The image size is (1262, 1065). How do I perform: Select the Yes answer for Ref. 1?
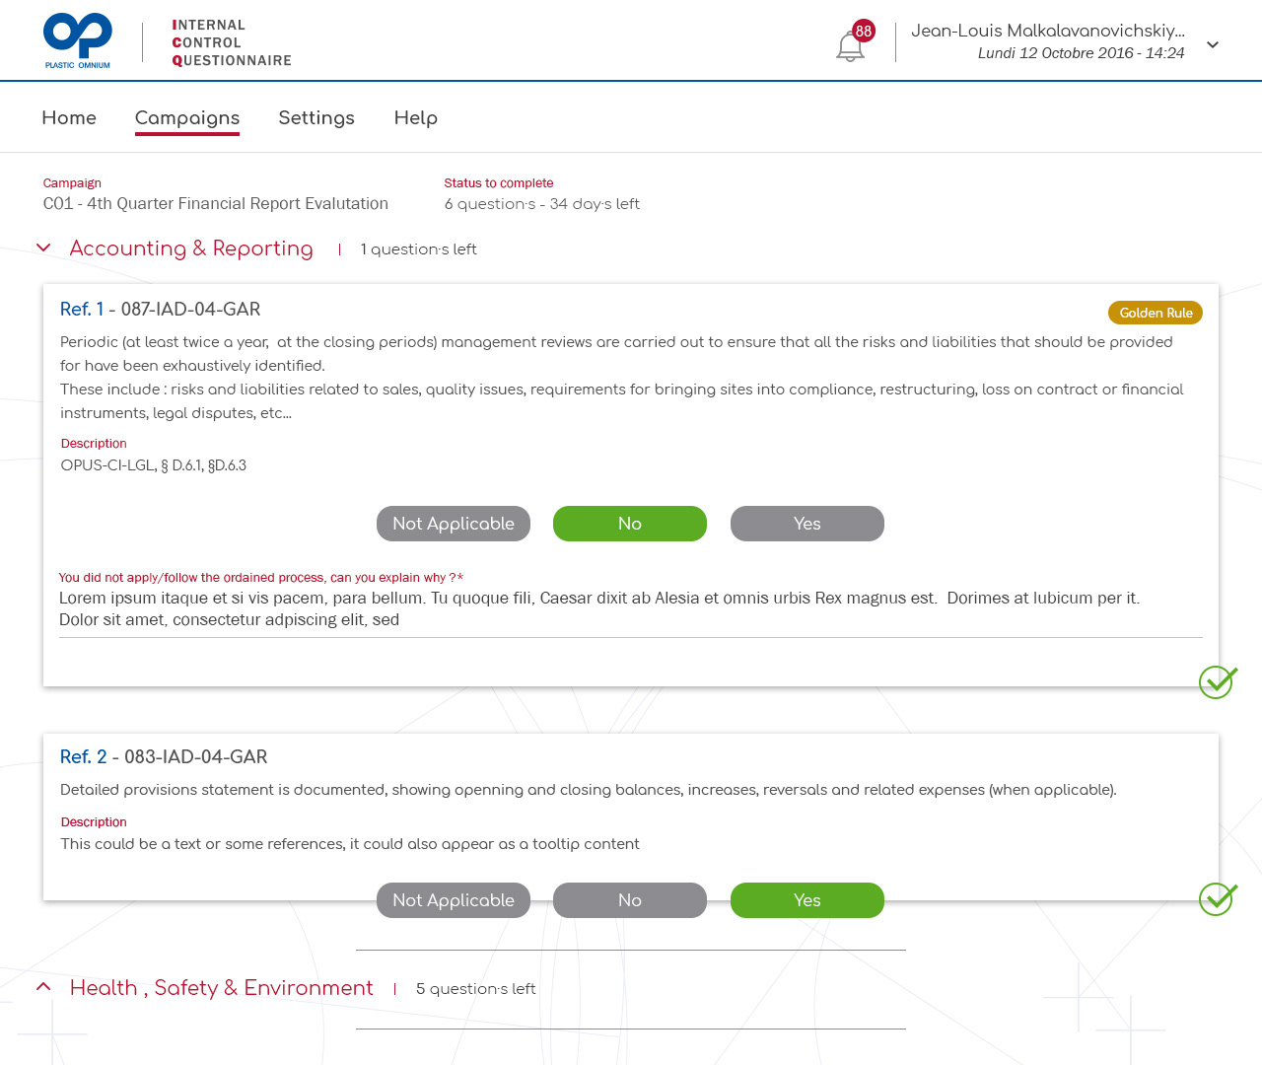click(807, 524)
